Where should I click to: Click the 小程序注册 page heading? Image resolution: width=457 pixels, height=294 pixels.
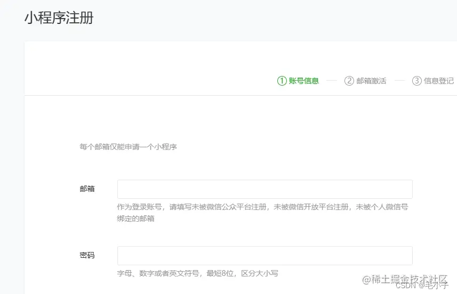59,18
